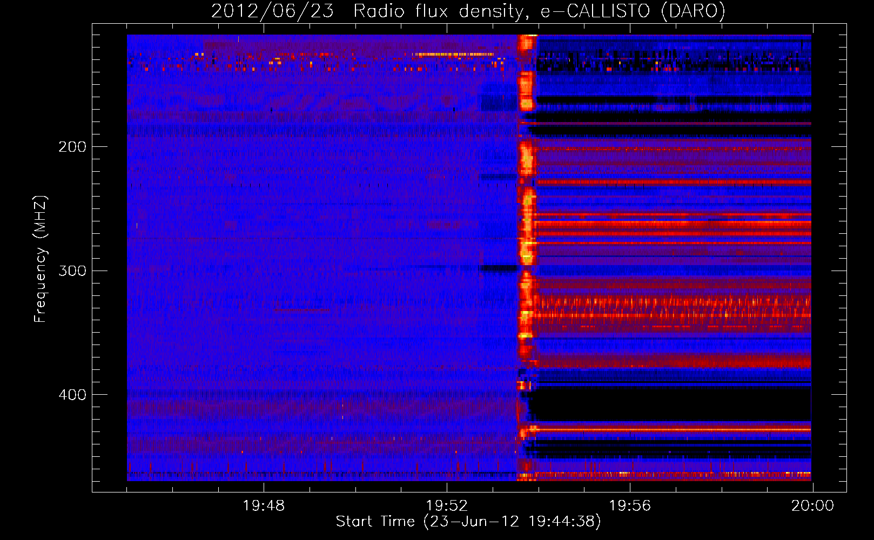Click the '300' frequency tick label
Screen dimensions: 874x540
click(x=72, y=271)
